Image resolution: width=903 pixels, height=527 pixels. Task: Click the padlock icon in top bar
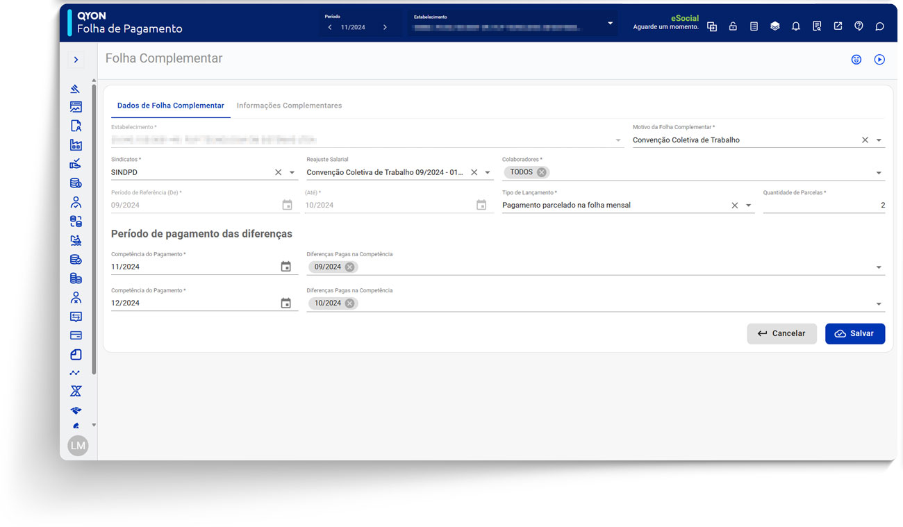[x=733, y=26]
